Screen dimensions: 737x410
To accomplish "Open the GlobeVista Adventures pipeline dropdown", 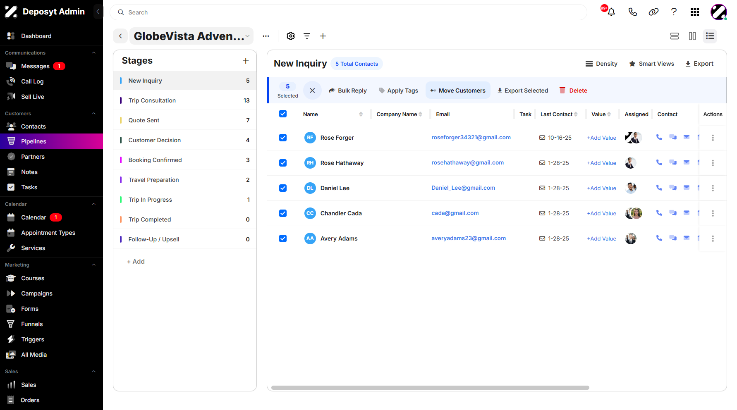I will 191,36.
